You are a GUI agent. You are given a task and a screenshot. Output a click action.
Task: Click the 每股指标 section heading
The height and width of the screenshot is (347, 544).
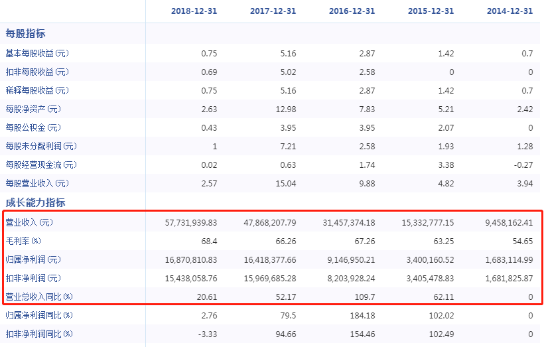(26, 33)
